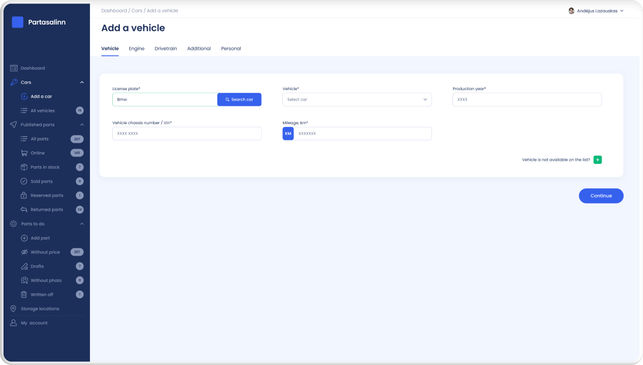
Task: Switch to the Engine tab
Action: click(136, 49)
